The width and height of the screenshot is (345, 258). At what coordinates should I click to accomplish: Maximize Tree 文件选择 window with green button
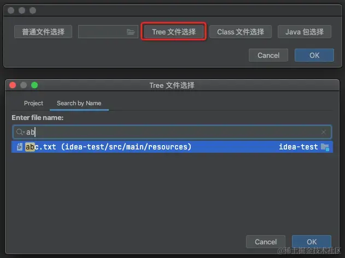[x=34, y=85]
